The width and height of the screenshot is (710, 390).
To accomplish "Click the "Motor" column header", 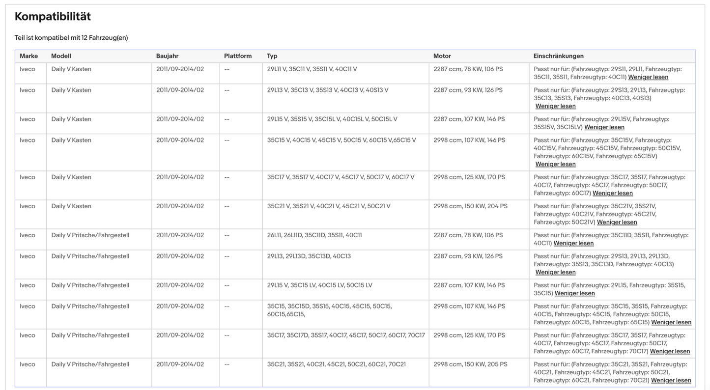I will click(x=442, y=56).
